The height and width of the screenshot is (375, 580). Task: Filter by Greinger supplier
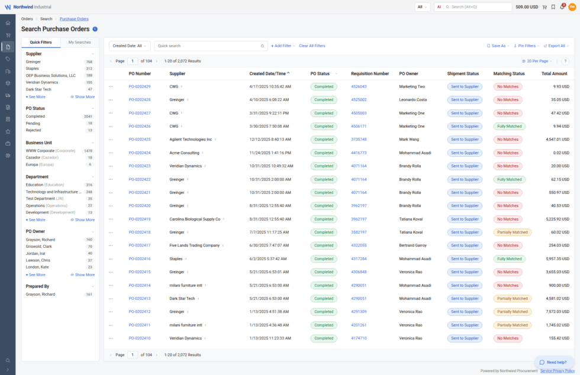33,62
